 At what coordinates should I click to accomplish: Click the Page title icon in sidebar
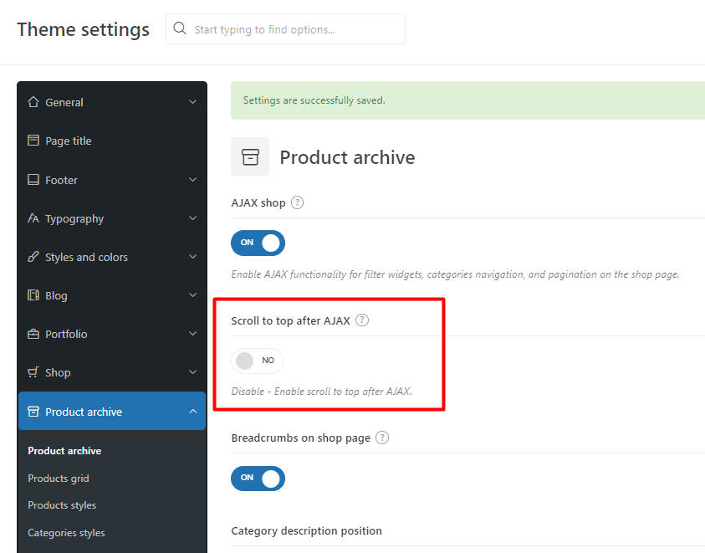pyautogui.click(x=33, y=141)
